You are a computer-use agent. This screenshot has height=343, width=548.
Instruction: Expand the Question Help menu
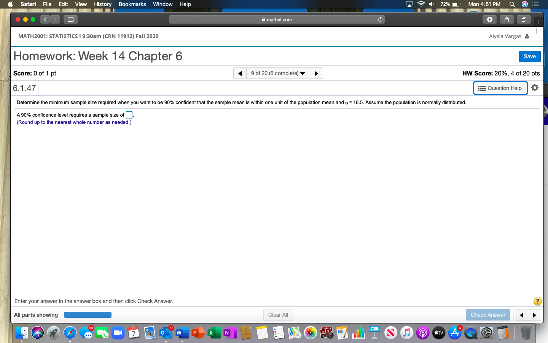click(x=500, y=88)
